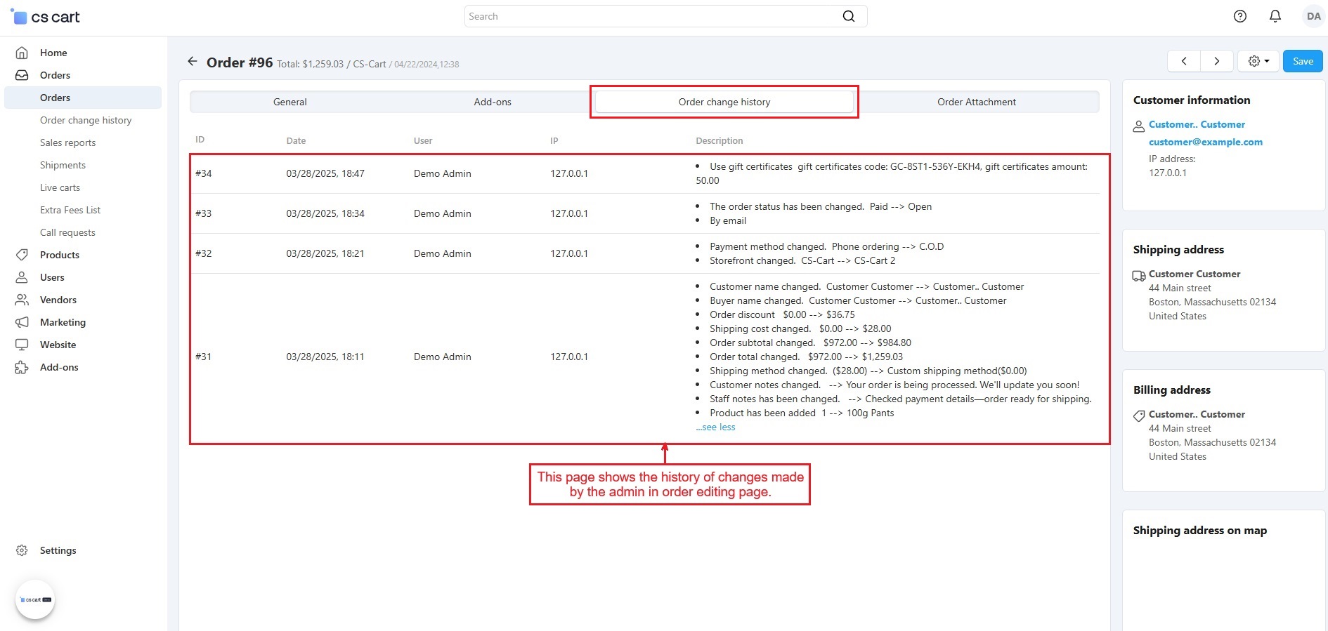1328x631 pixels.
Task: Open Settings in the sidebar
Action: tap(58, 550)
